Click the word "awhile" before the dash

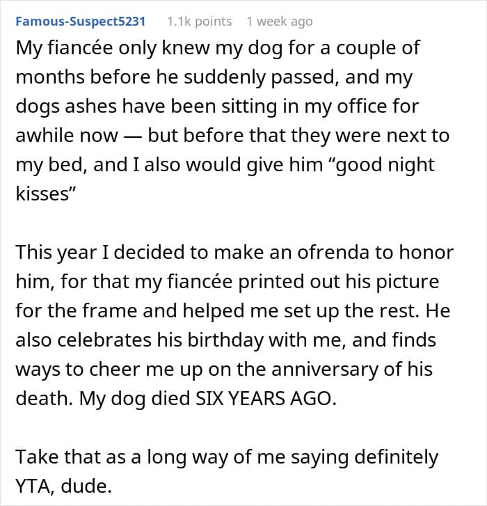(45, 136)
